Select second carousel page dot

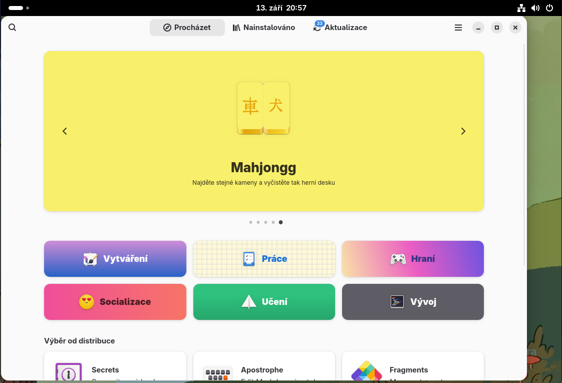258,222
